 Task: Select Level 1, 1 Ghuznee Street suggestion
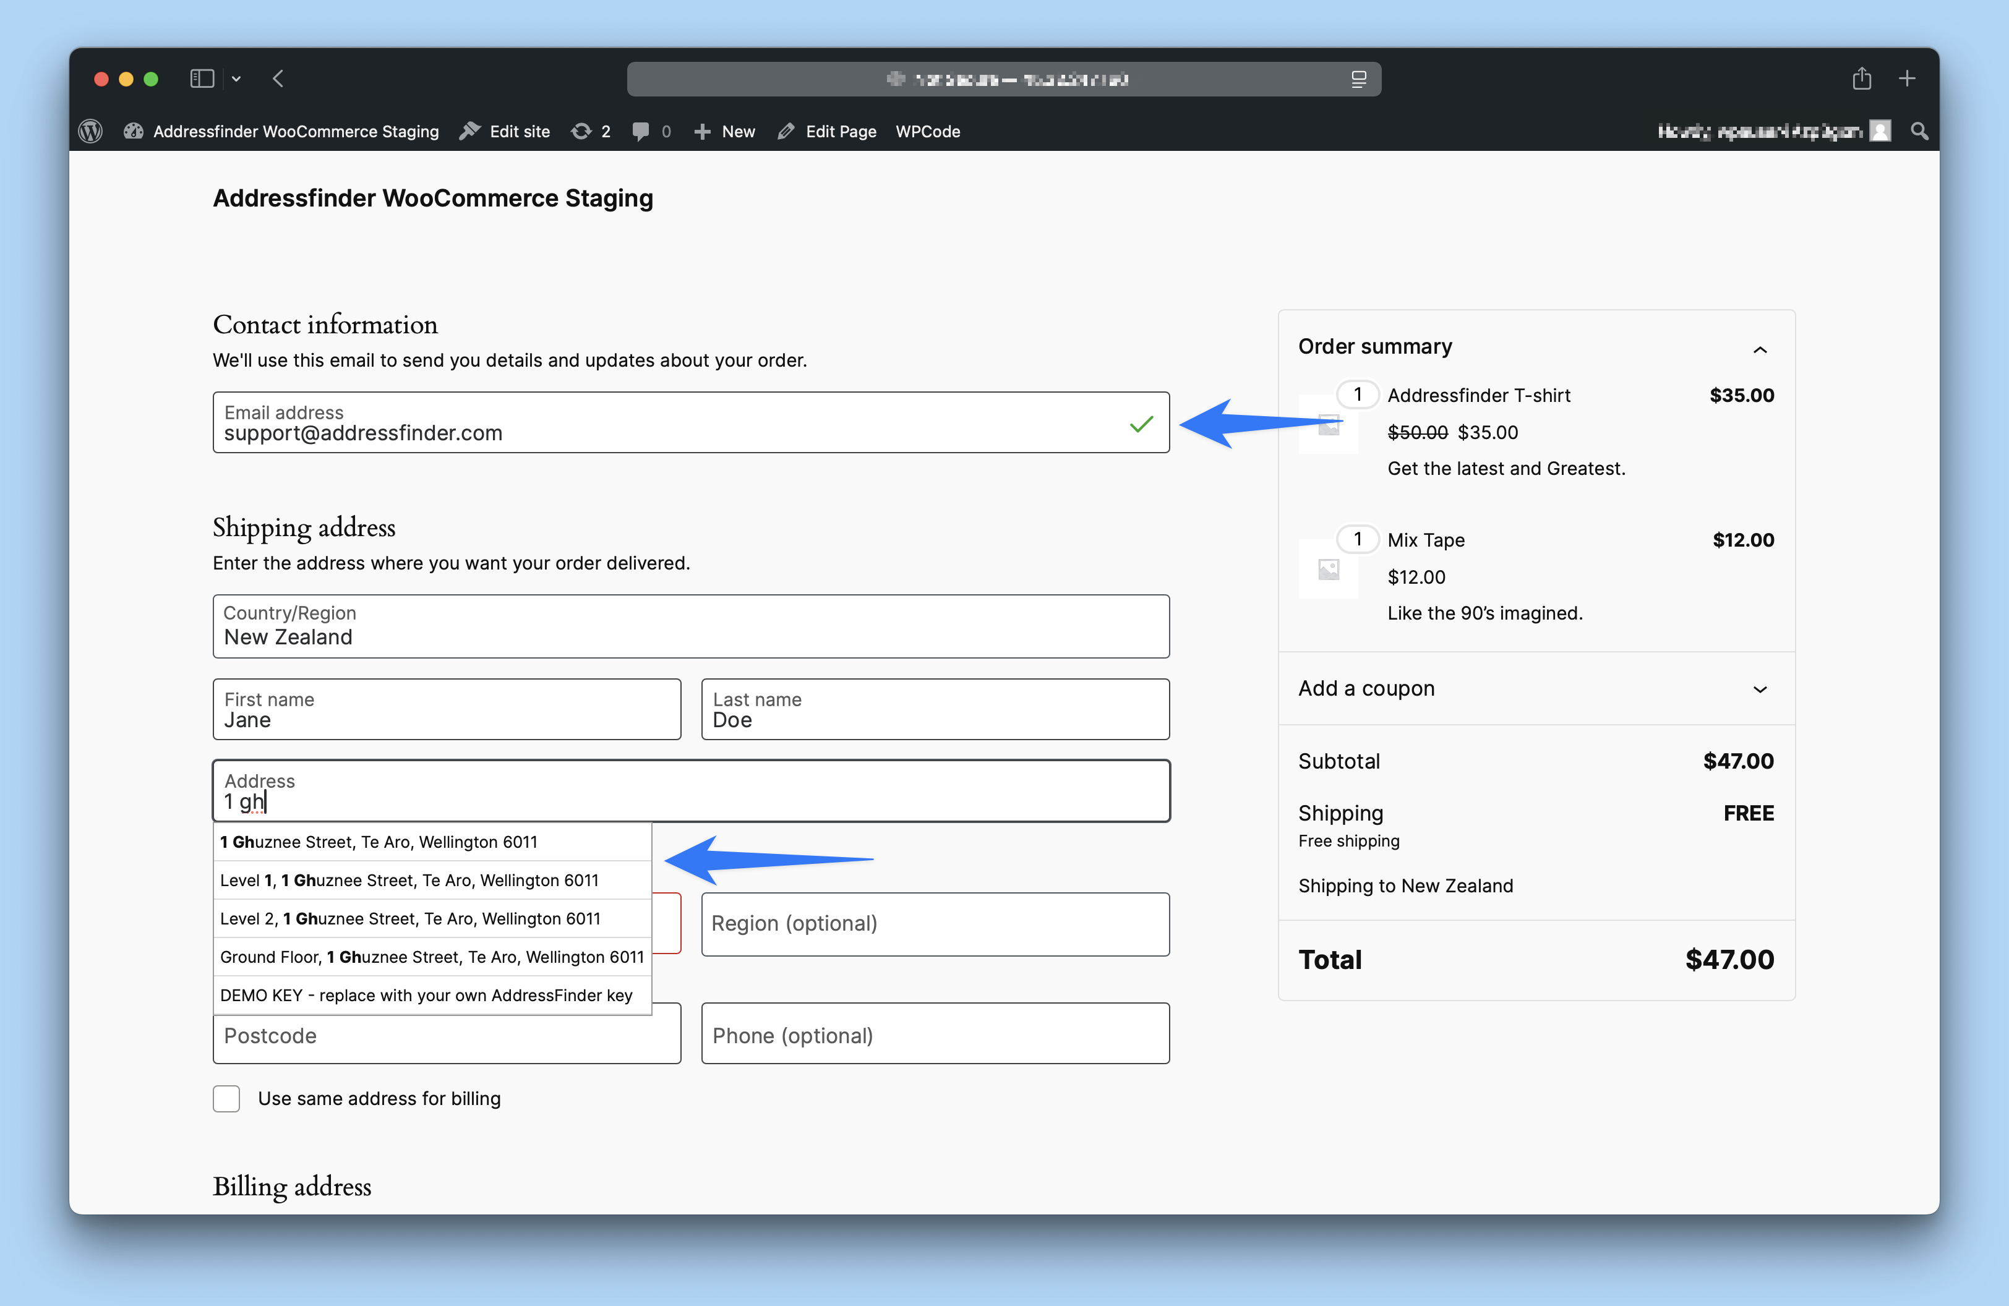pyautogui.click(x=432, y=880)
